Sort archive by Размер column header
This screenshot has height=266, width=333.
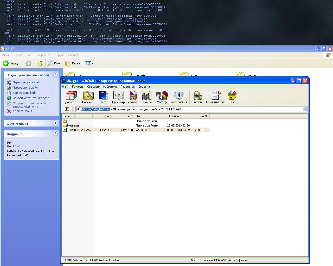tap(103, 116)
